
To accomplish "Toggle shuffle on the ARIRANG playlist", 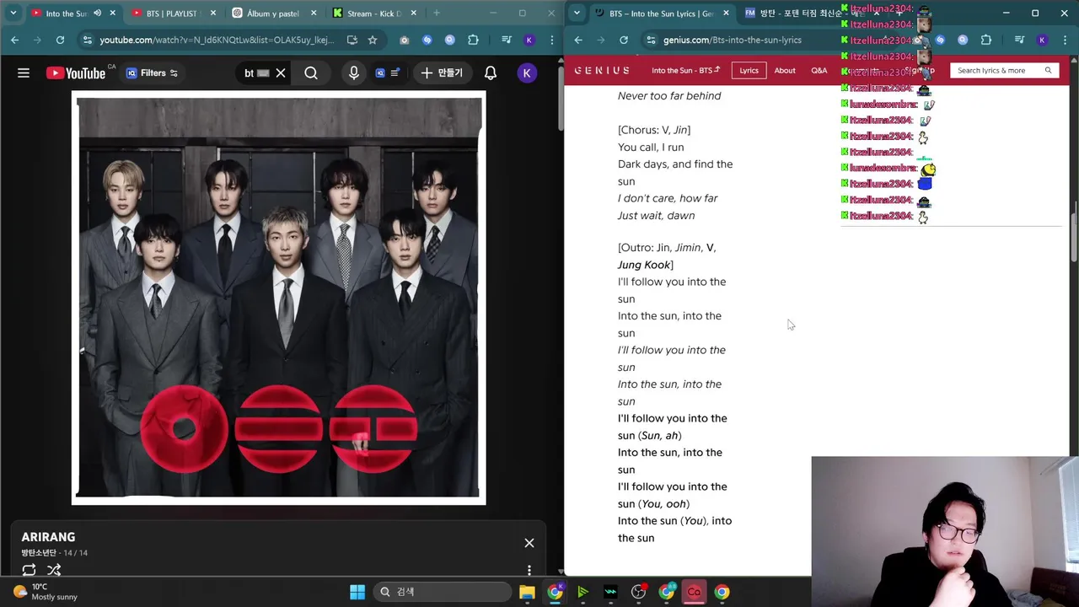I will tap(54, 570).
